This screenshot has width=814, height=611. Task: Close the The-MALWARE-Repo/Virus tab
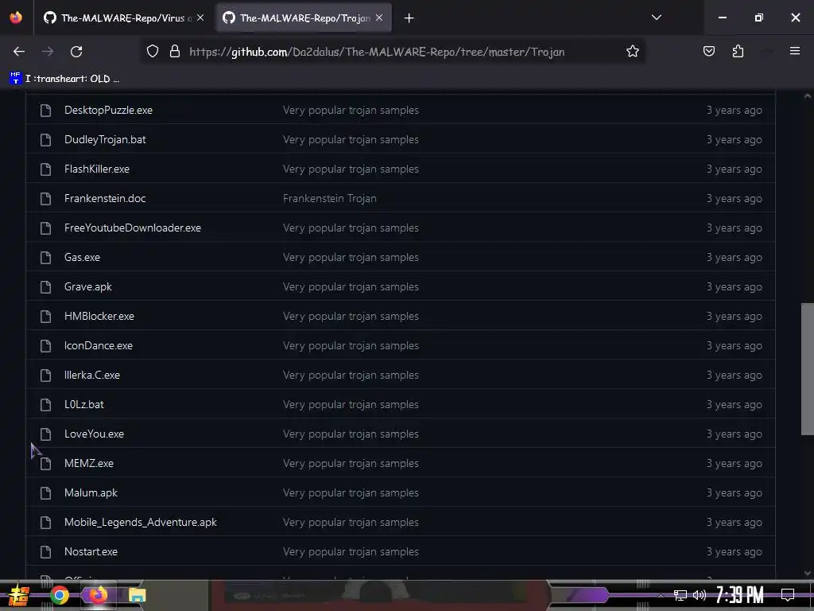coord(200,18)
